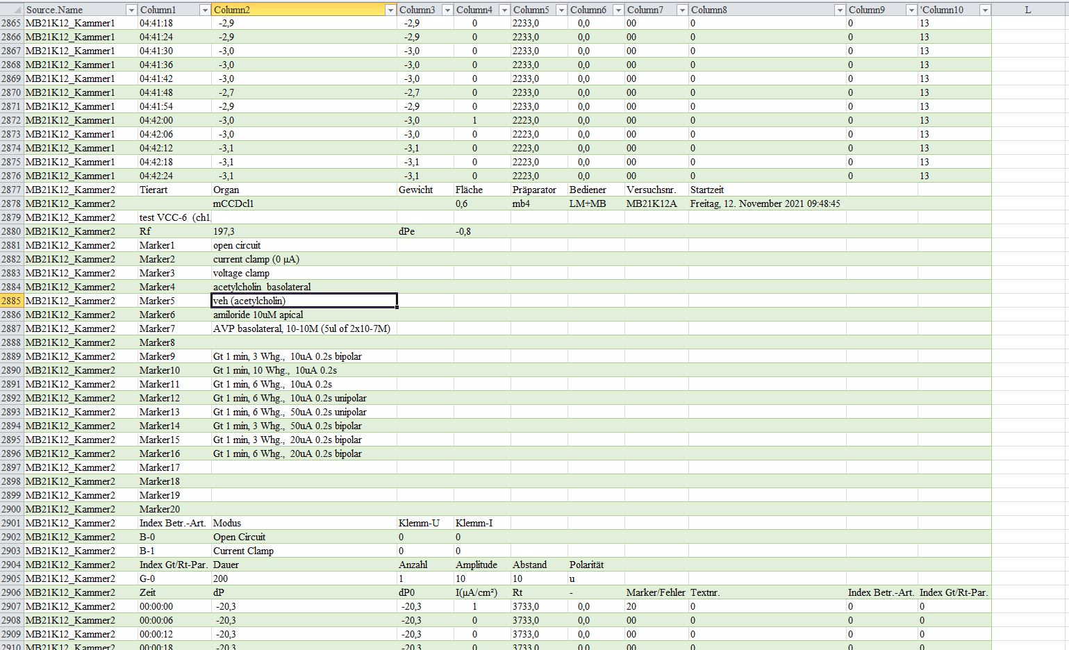Image resolution: width=1069 pixels, height=650 pixels.
Task: Select the 'Marker20' cell
Action: point(174,509)
